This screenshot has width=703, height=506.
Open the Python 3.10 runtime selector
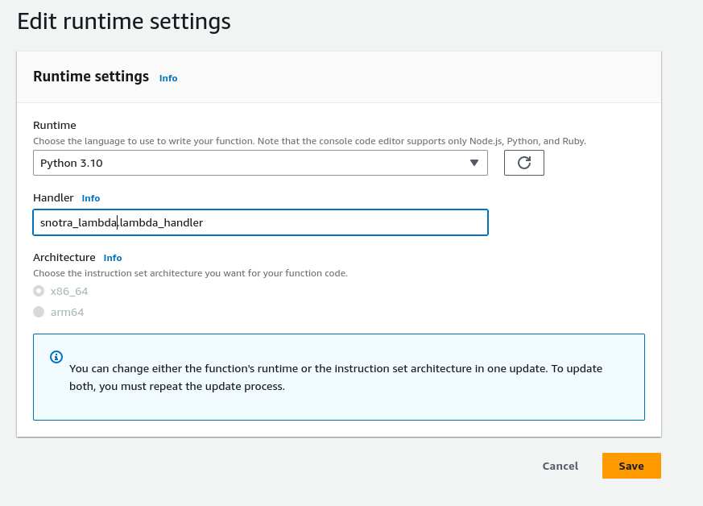pyautogui.click(x=259, y=163)
